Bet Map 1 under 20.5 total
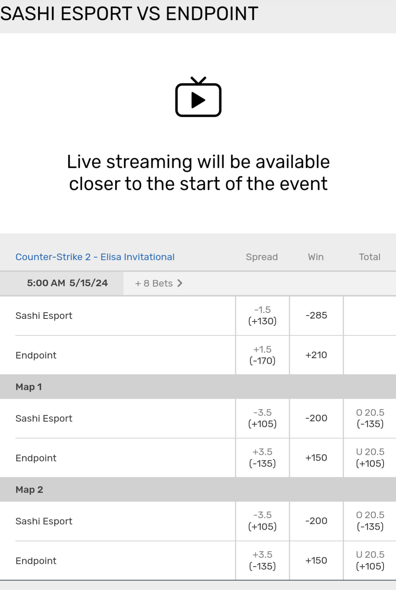Screen dimensions: 396x590 click(370, 458)
